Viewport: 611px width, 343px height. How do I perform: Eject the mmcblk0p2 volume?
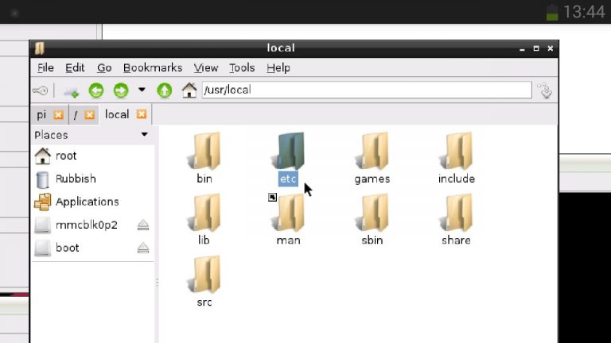[143, 225]
